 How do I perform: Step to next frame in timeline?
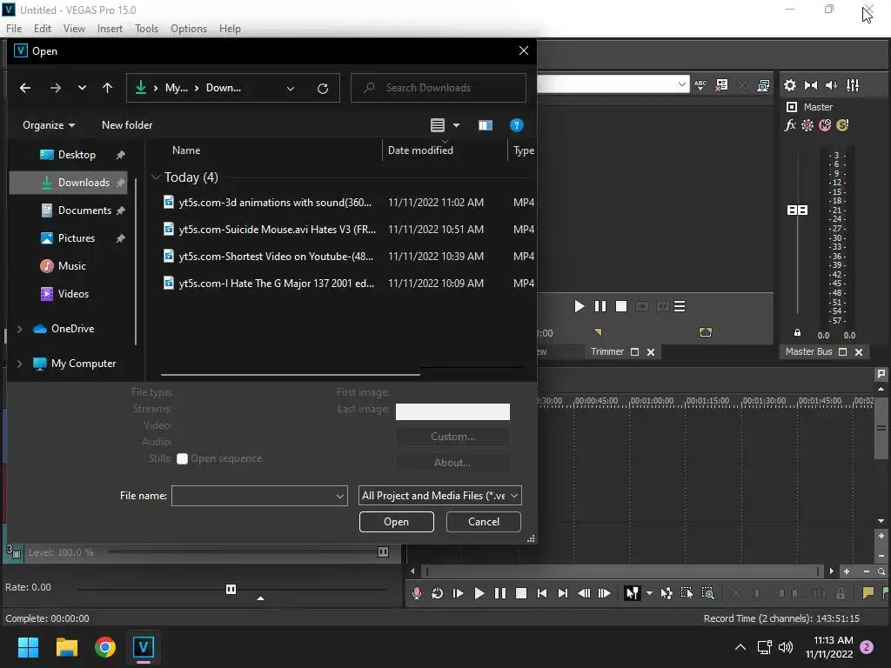[605, 593]
